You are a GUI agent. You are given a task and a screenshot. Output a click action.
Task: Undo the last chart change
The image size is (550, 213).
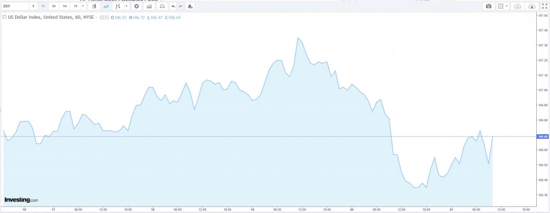(173, 6)
